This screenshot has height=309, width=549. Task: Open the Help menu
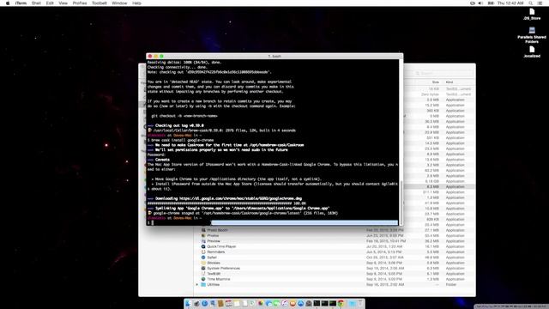(x=136, y=3)
